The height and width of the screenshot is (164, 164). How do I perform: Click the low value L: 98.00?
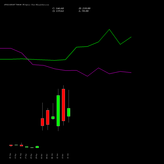[x=84, y=11]
